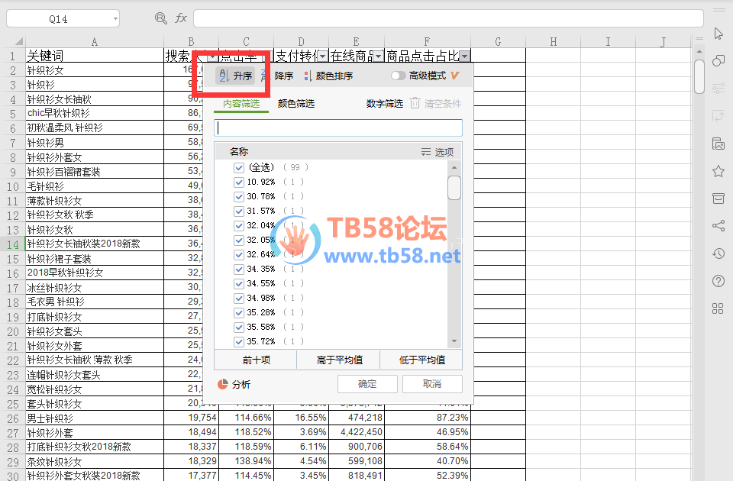Toggle the 34.35% value checkbox
Viewport: 733px width, 481px height.
pyautogui.click(x=239, y=269)
